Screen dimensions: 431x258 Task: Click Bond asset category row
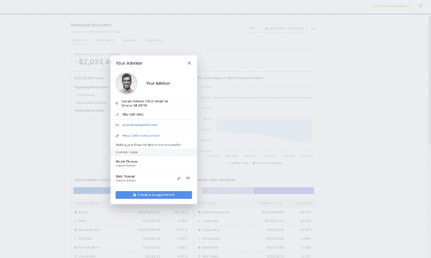pos(132,221)
